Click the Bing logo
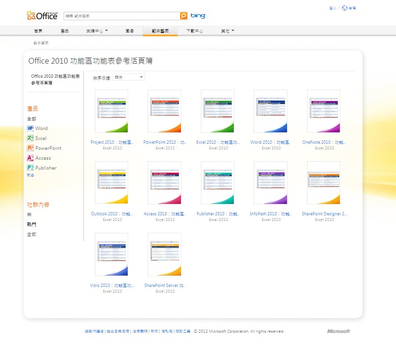The height and width of the screenshot is (351, 396). (x=198, y=16)
